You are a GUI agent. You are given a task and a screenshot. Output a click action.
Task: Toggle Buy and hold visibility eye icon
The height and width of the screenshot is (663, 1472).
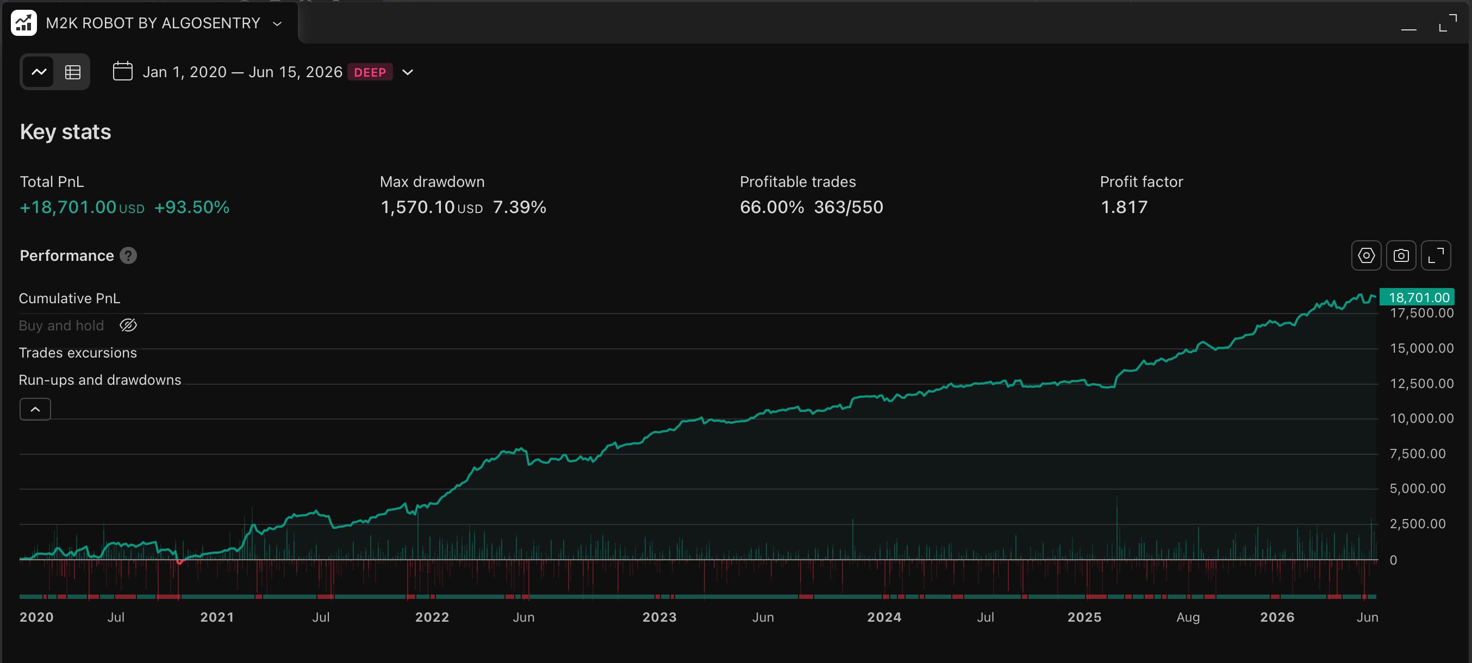(128, 325)
